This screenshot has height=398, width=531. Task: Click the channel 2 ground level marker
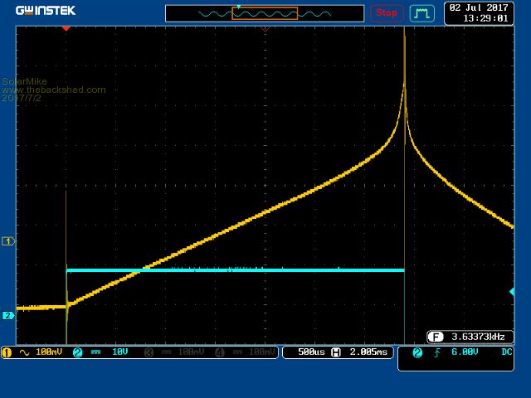pos(8,315)
